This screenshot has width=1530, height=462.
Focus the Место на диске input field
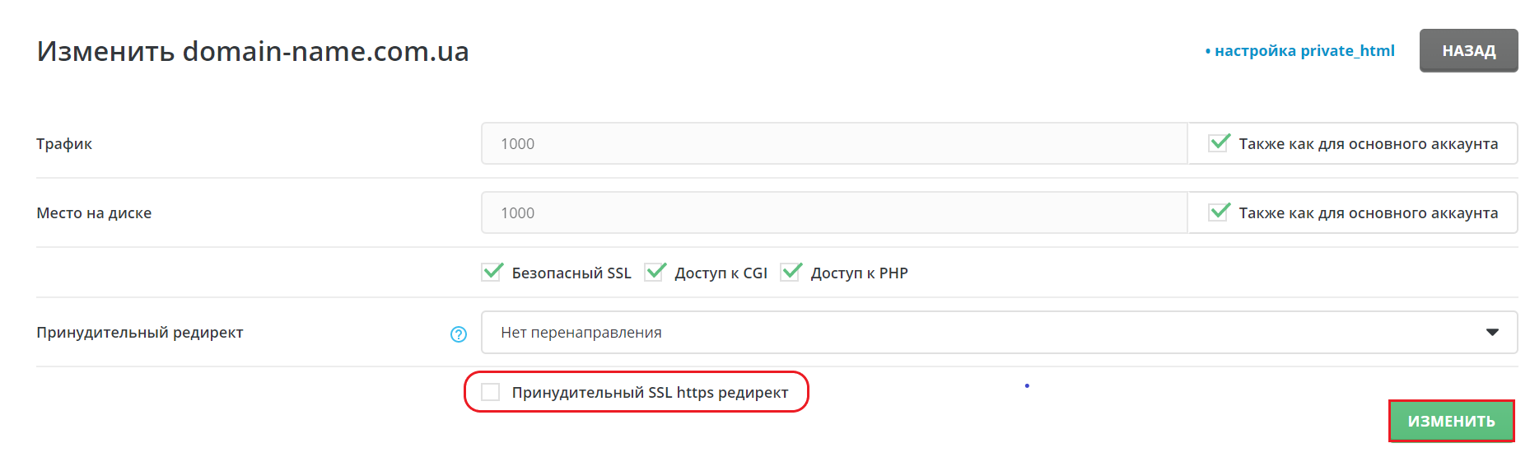pos(834,212)
